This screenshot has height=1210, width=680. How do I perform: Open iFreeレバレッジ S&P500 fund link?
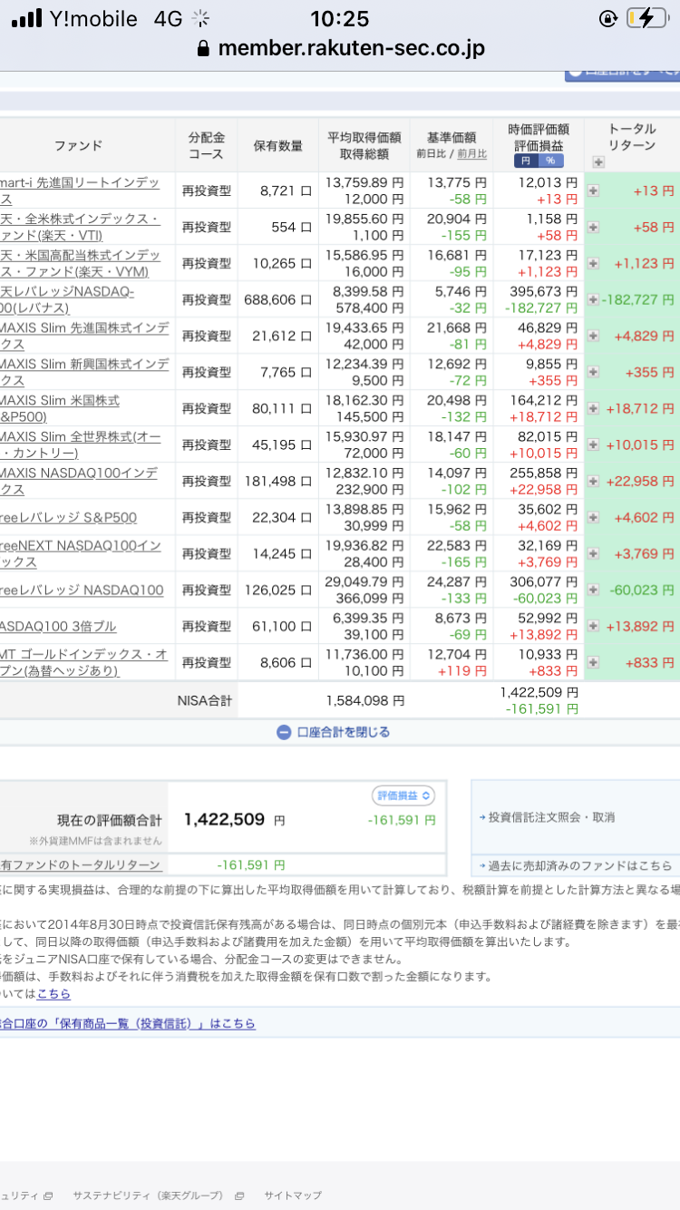[x=68, y=518]
